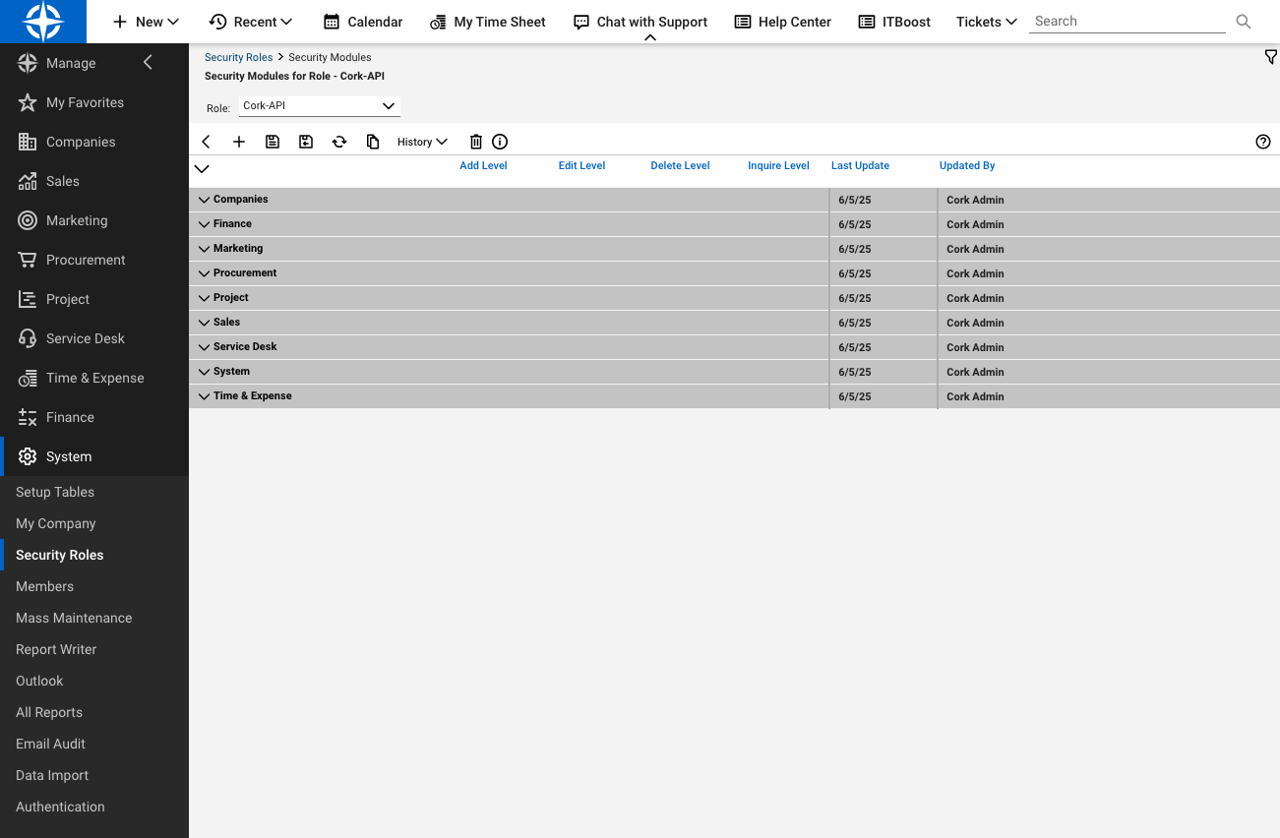The width and height of the screenshot is (1280, 838).
Task: Expand all rows with the header chevron
Action: [x=202, y=168]
